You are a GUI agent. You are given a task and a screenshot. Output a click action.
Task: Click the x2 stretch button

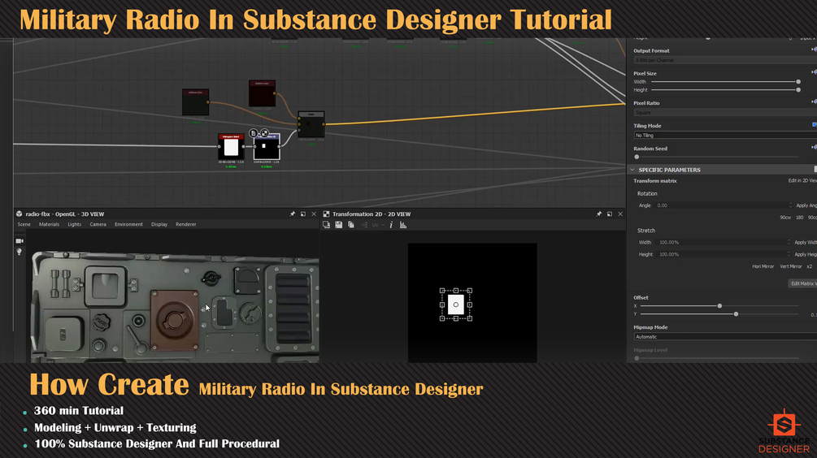click(809, 266)
